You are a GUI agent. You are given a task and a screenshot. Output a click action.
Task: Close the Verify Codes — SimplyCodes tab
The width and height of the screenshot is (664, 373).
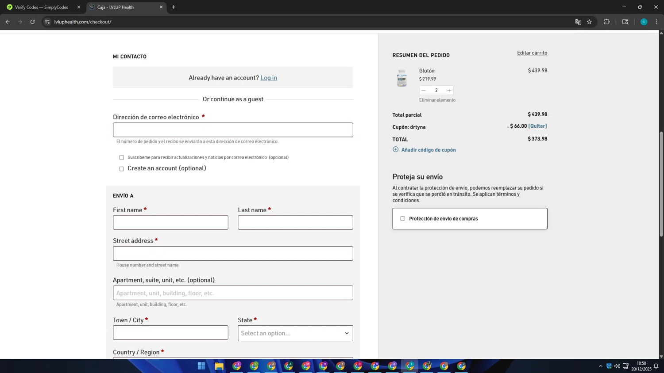[79, 7]
